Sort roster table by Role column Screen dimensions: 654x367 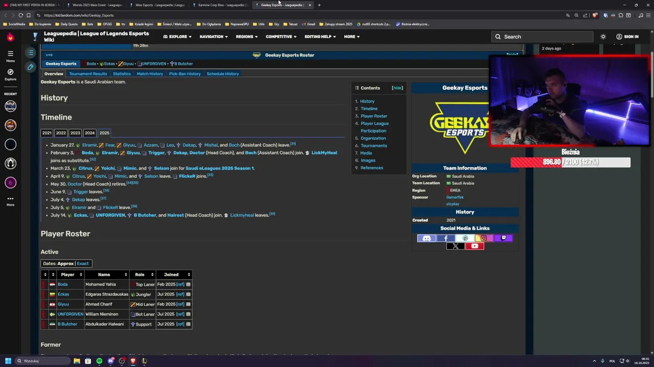[x=143, y=275]
